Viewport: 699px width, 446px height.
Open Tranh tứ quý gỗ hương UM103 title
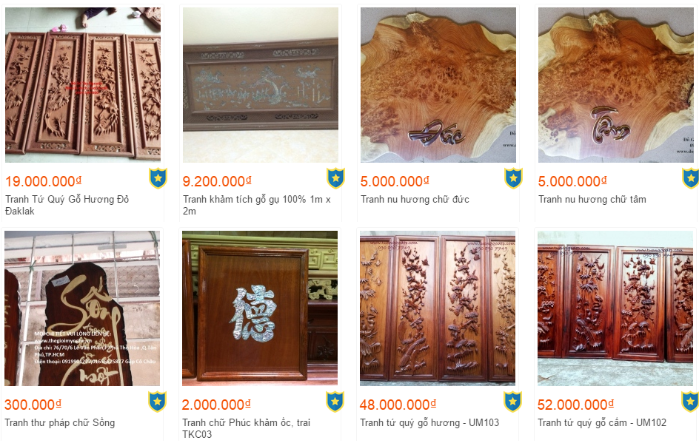coord(429,423)
